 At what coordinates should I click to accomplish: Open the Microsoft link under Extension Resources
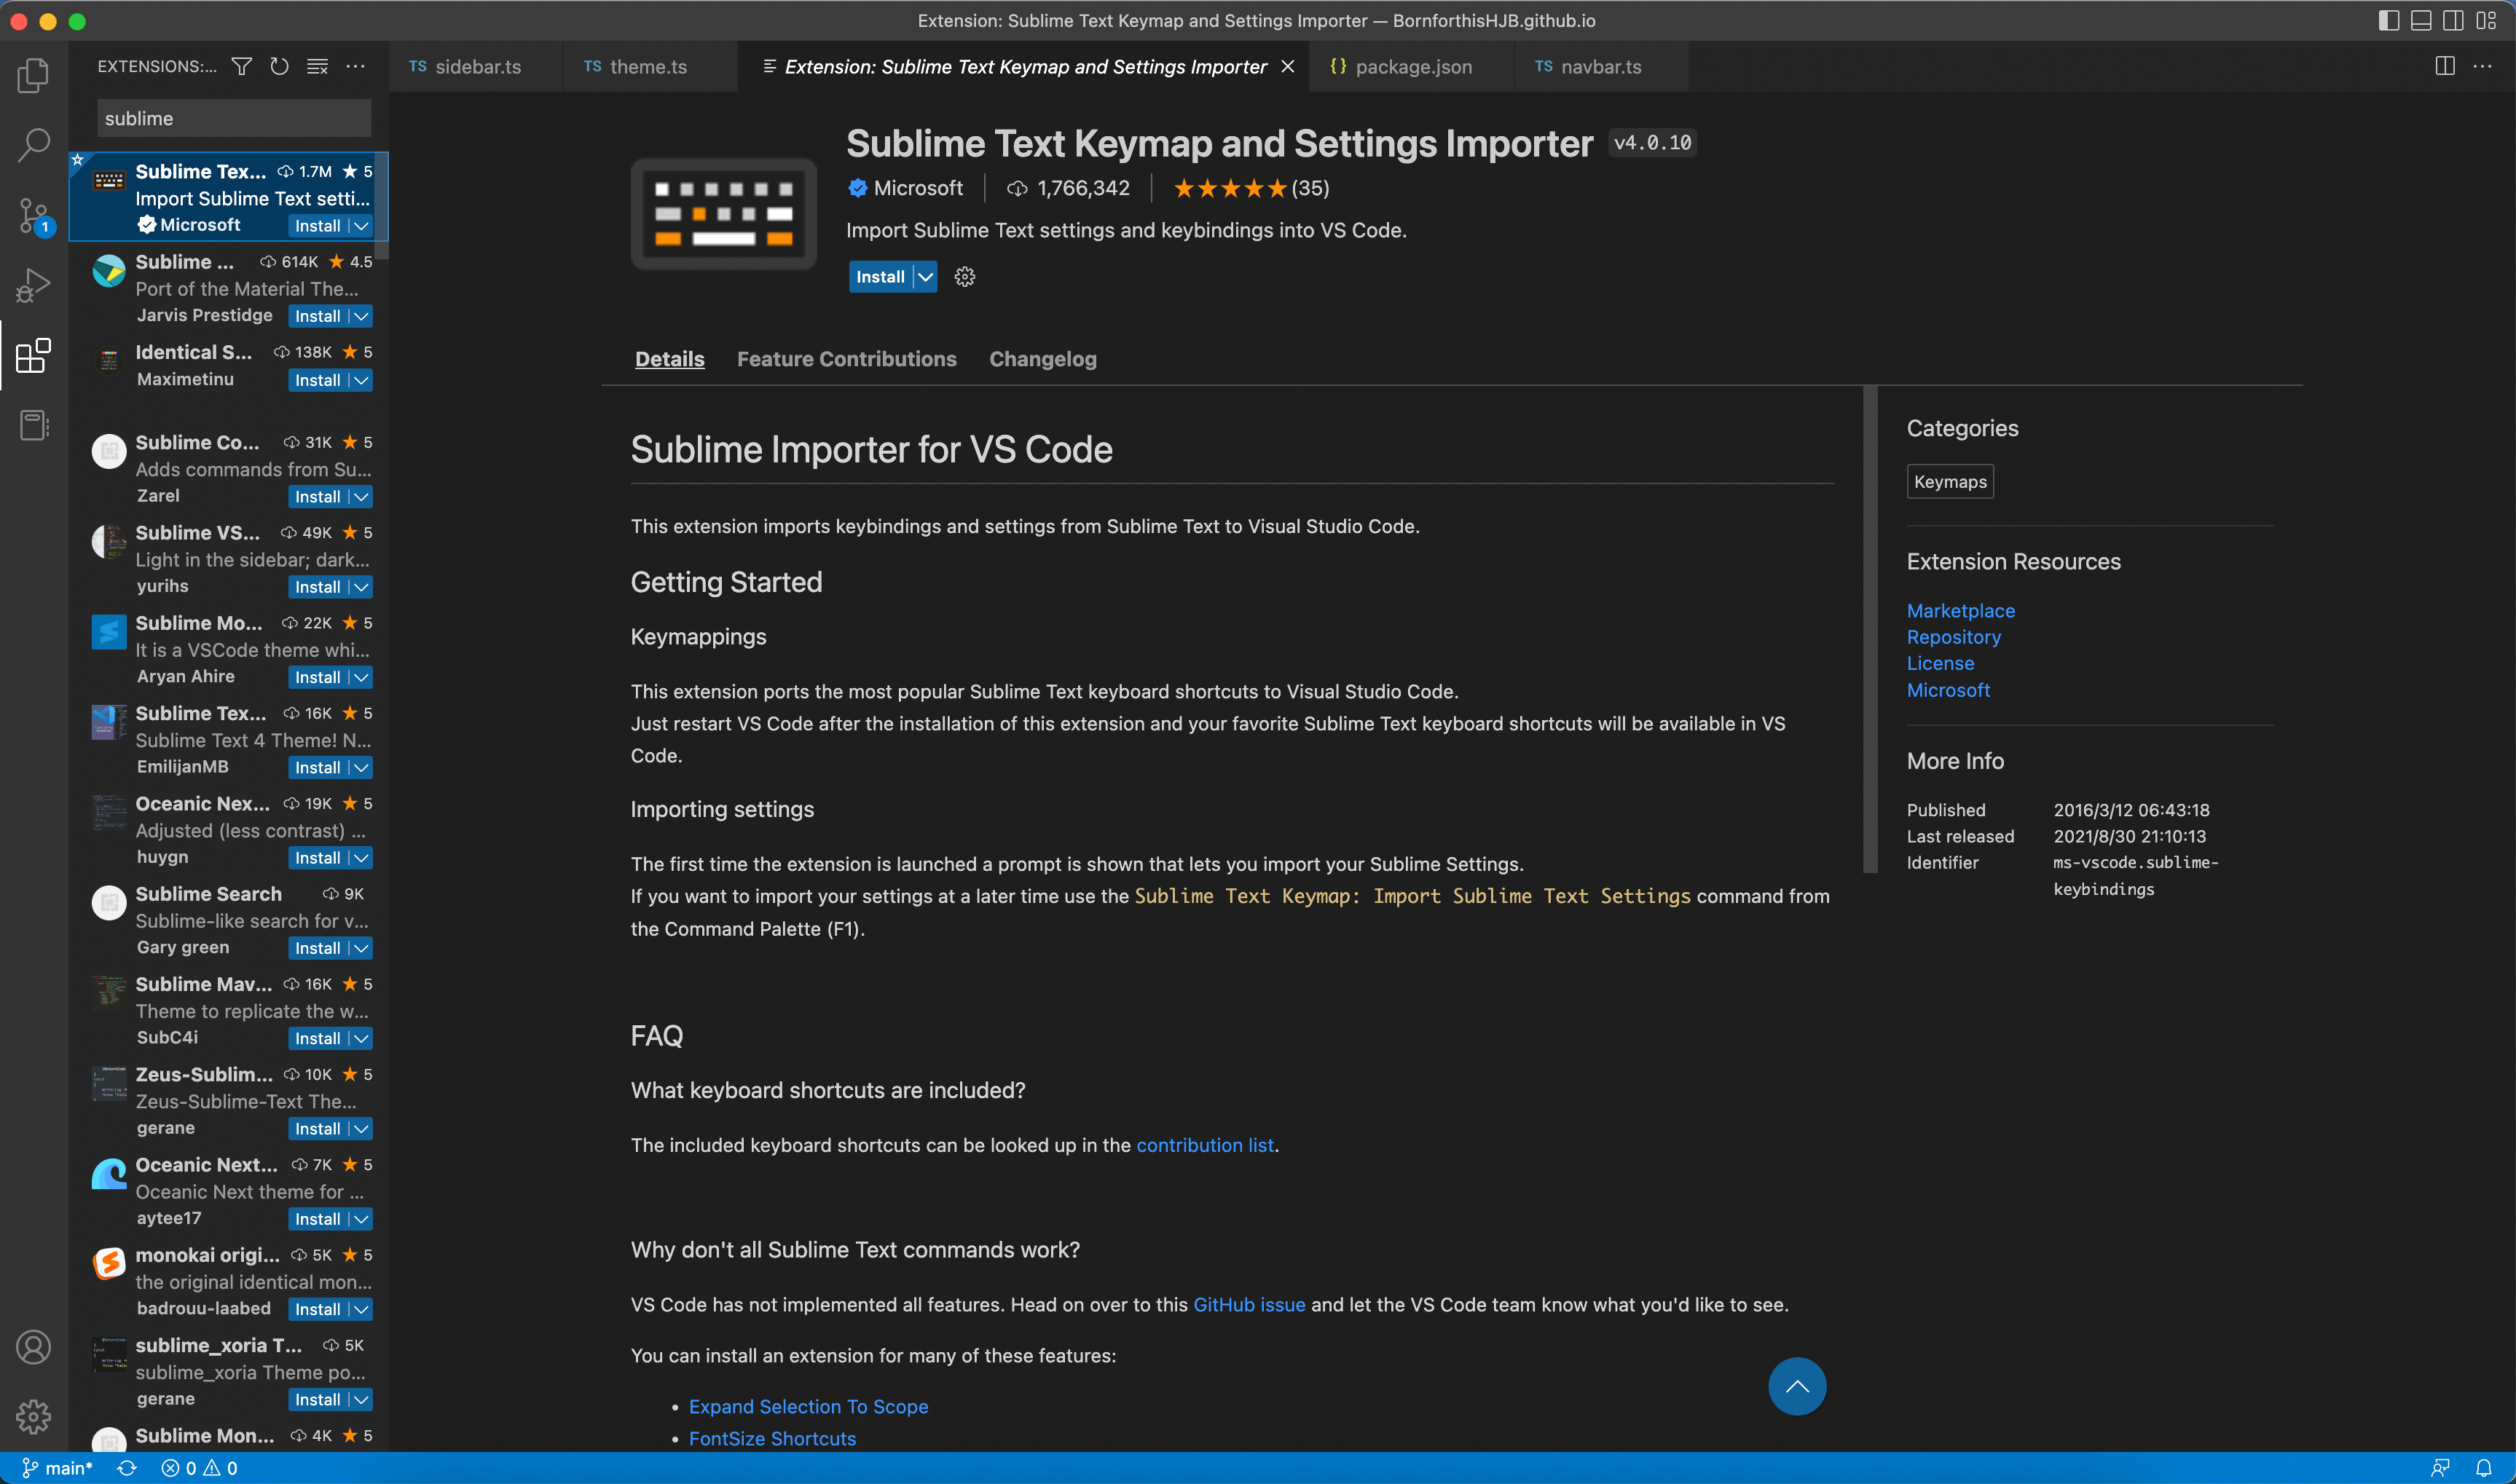click(x=1949, y=690)
